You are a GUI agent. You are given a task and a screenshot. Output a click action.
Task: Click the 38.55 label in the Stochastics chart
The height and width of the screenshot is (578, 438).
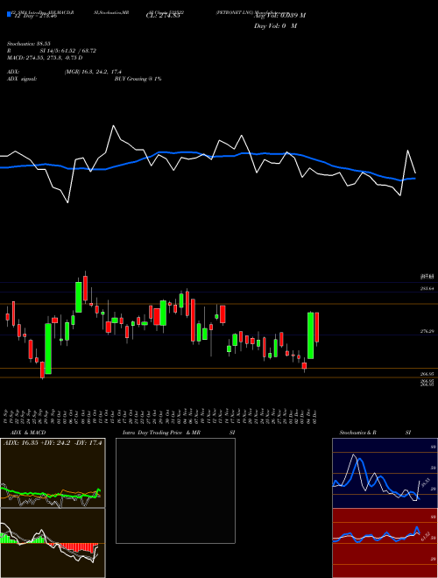424,483
